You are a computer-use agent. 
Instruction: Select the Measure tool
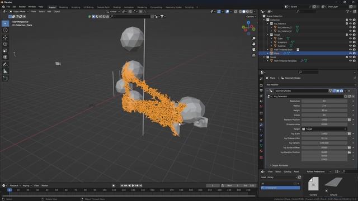[5, 71]
